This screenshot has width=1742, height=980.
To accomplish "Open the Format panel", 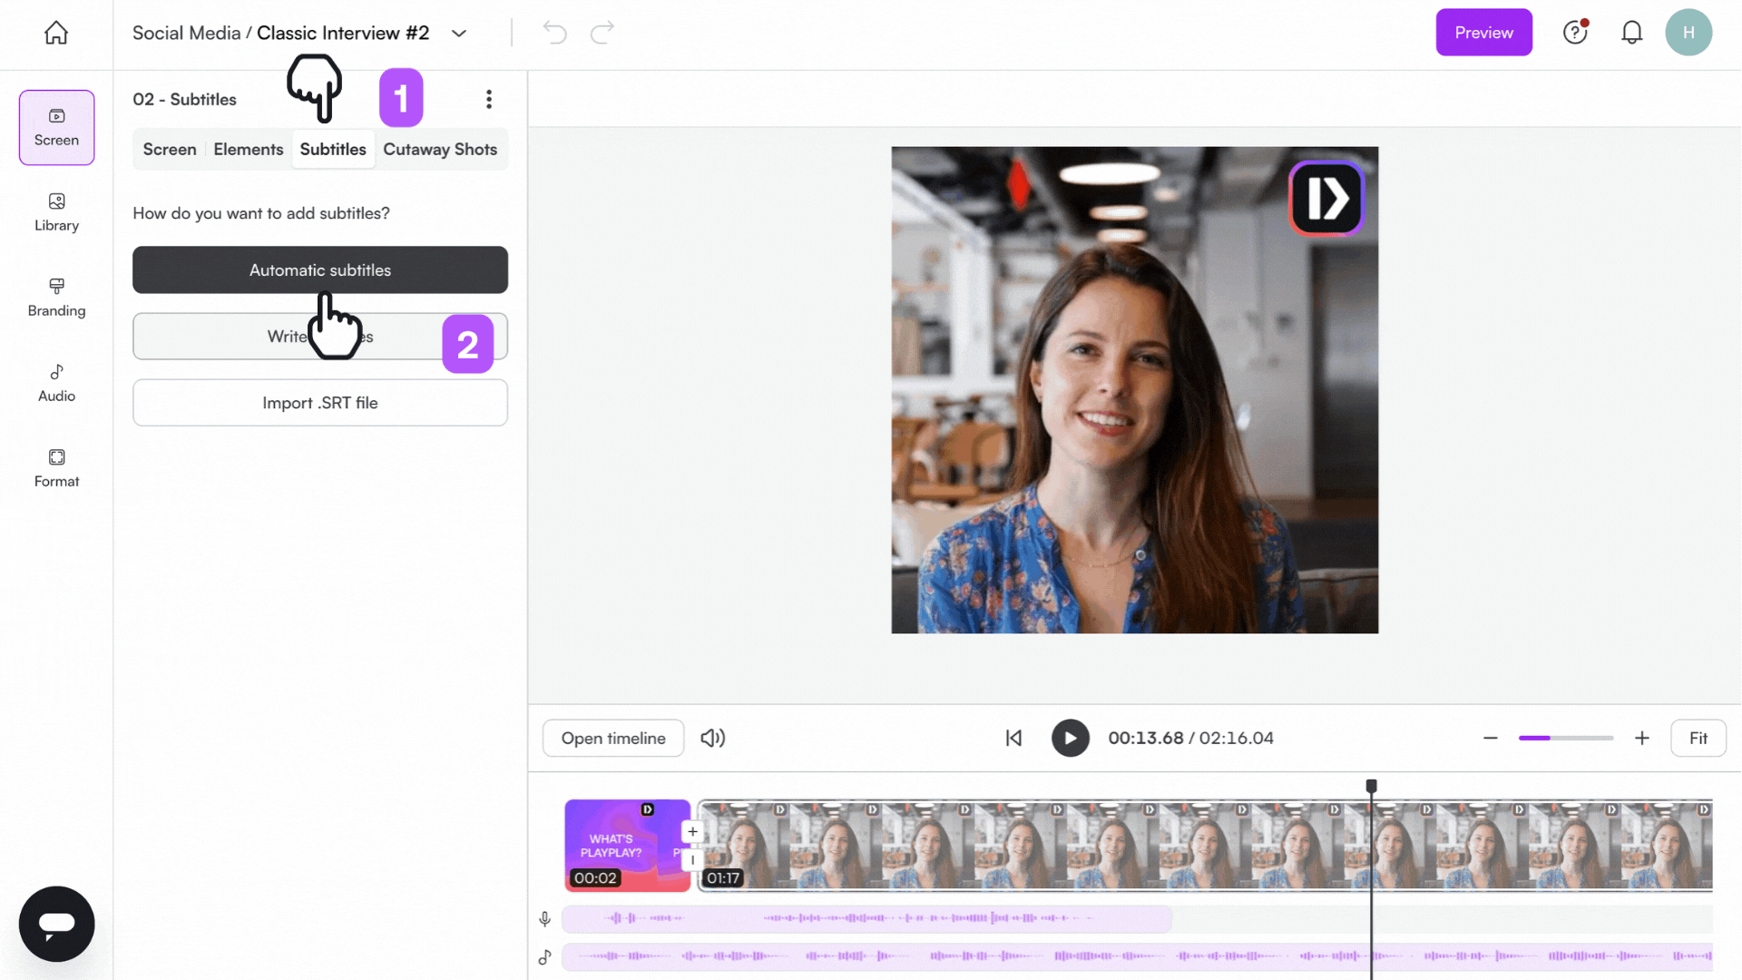I will (x=55, y=466).
